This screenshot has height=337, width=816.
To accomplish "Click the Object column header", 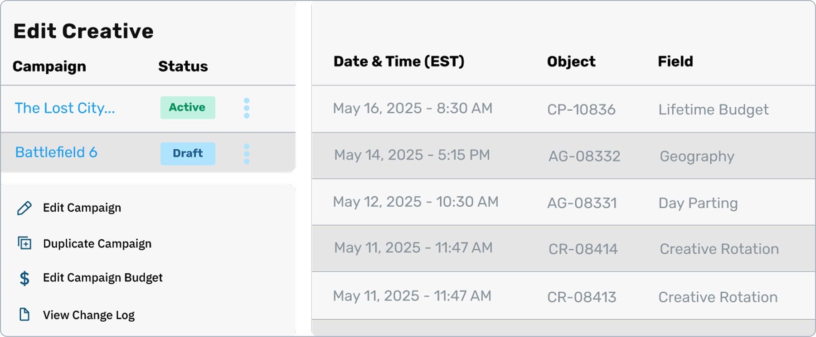I will pyautogui.click(x=571, y=62).
